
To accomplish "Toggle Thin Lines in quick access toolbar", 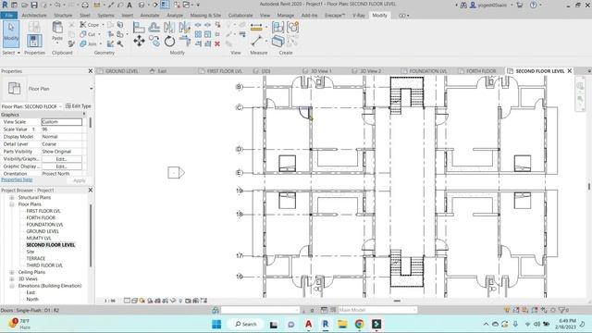I will [x=165, y=5].
